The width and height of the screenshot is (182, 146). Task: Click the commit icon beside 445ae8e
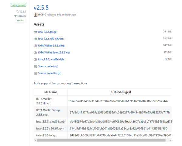pos(15,16)
